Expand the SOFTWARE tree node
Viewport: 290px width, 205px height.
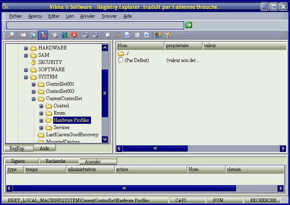pos(26,70)
